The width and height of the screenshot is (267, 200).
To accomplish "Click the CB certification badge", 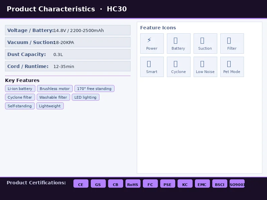I will tap(115, 184).
